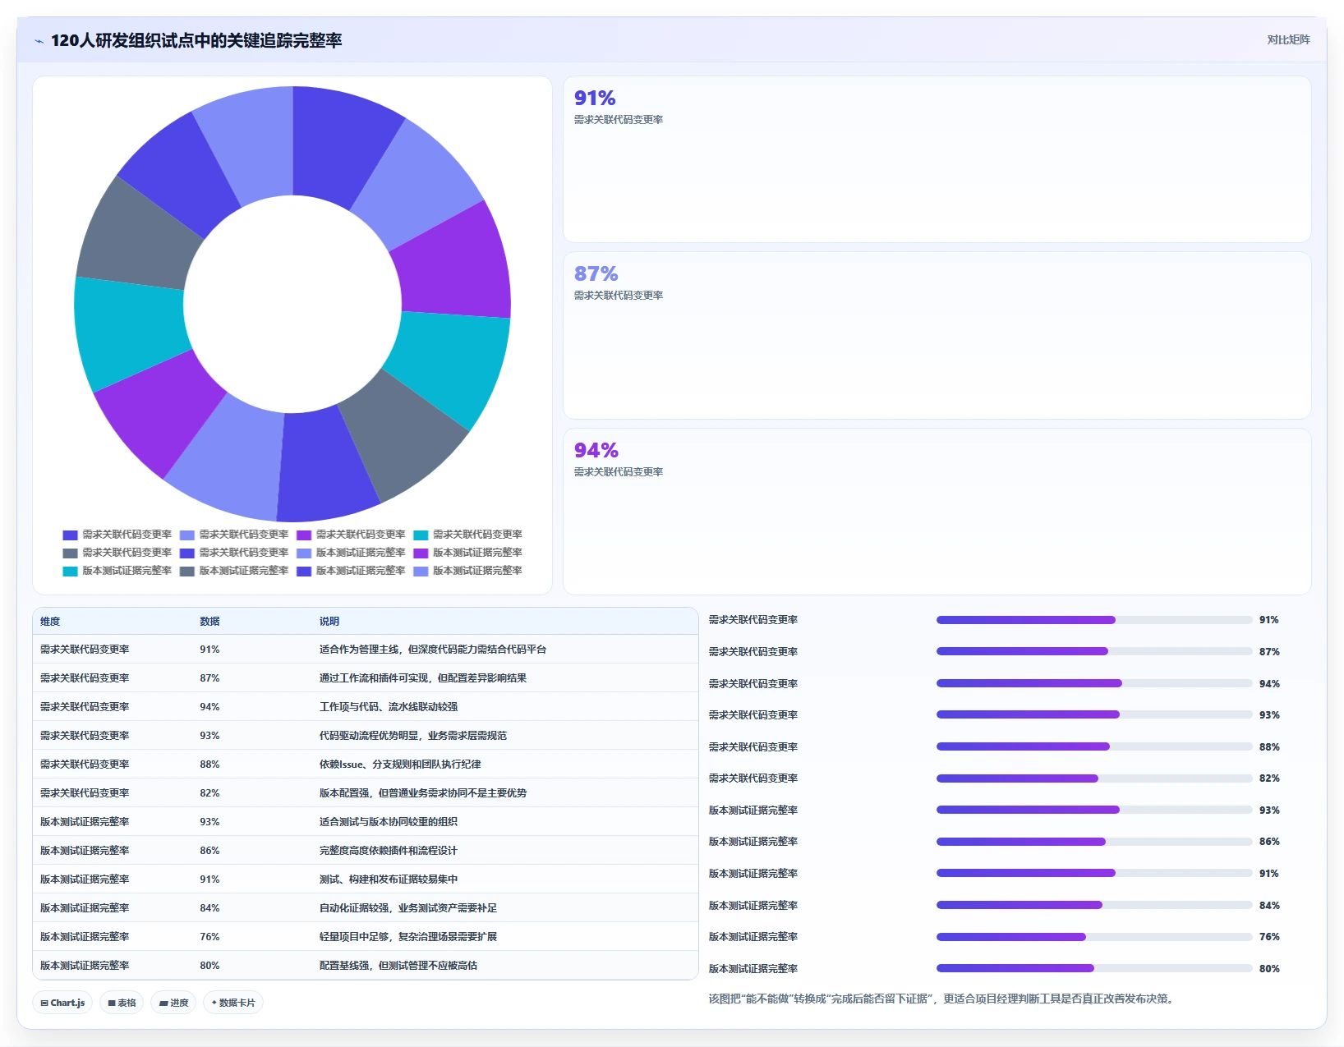Click the 需求关联代码变更率 82% progress bar
The height and width of the screenshot is (1047, 1344).
1094,778
